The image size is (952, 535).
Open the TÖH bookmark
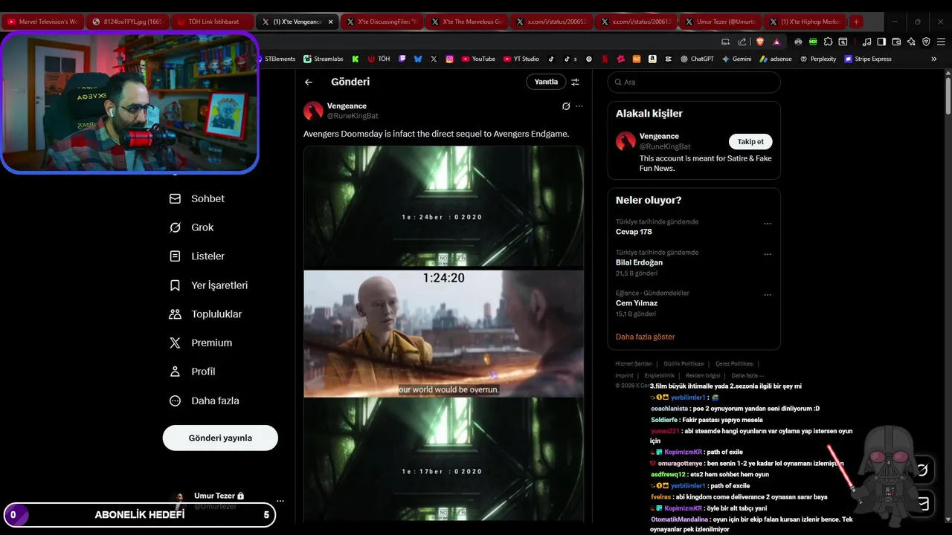tap(379, 59)
